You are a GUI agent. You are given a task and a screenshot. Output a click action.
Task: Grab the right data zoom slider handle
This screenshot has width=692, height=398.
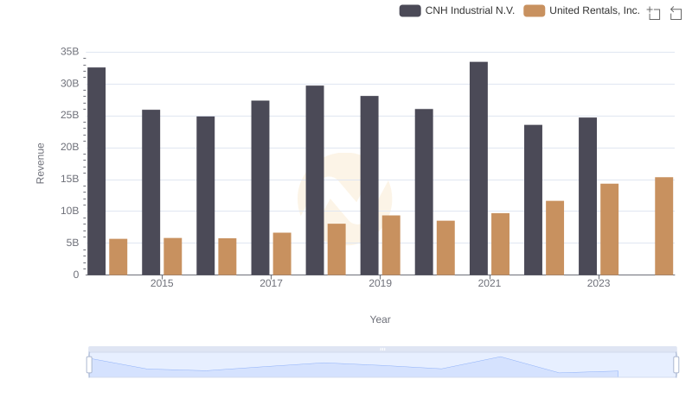point(676,365)
